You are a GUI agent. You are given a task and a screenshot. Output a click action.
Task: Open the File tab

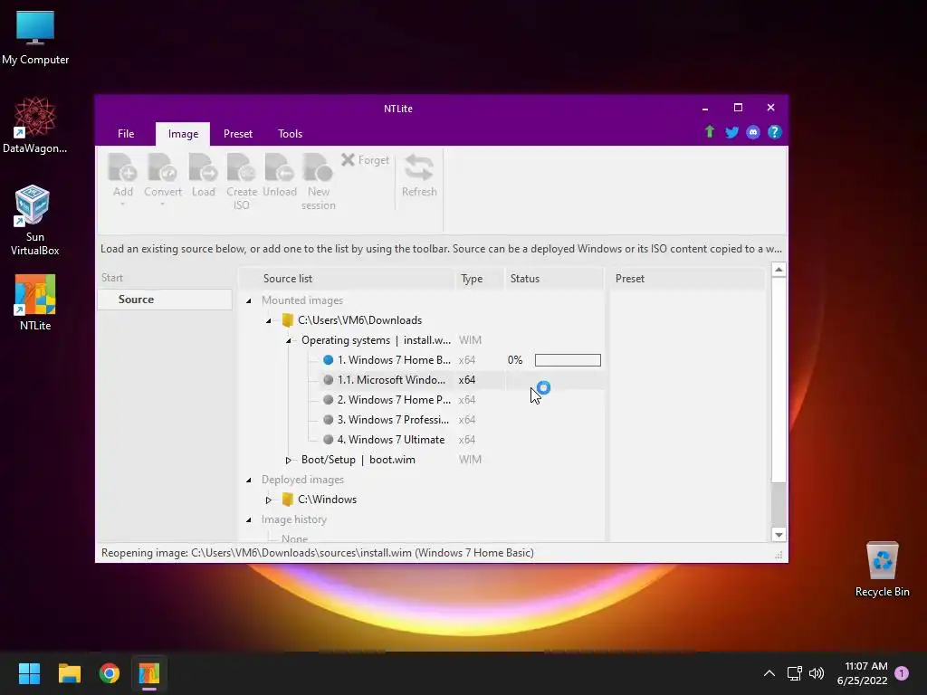125,134
